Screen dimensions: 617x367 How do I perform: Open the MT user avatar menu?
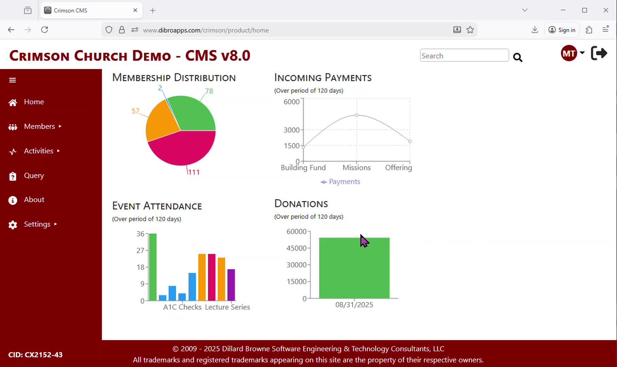(x=572, y=53)
